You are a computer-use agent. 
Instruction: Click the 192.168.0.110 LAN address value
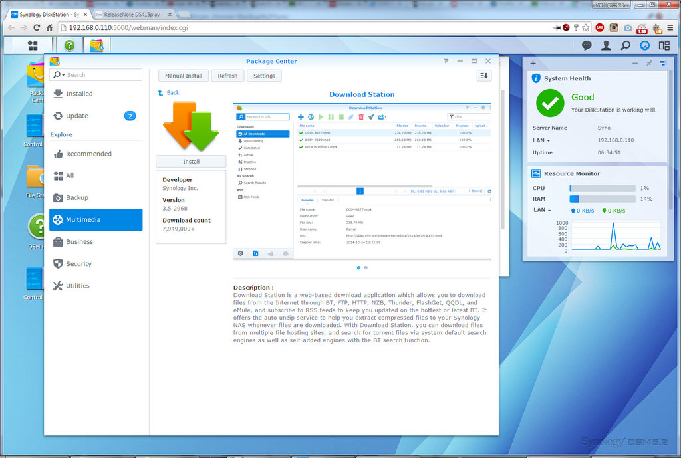pos(615,140)
